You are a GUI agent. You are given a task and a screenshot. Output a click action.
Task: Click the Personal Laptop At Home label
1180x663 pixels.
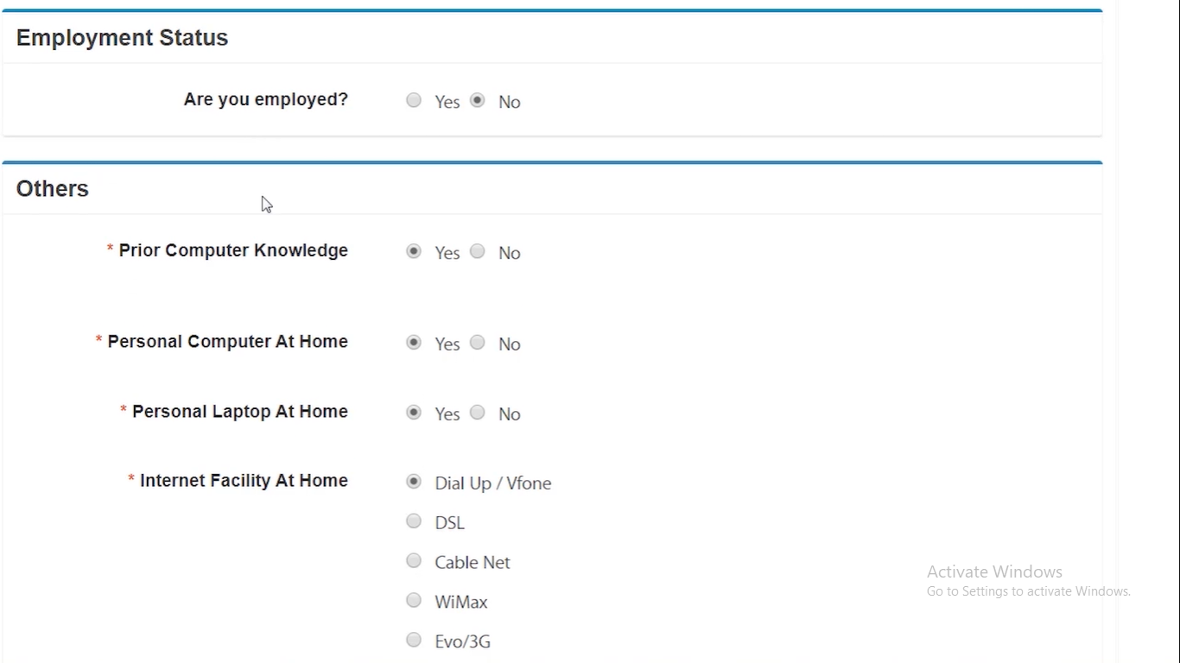click(x=239, y=412)
